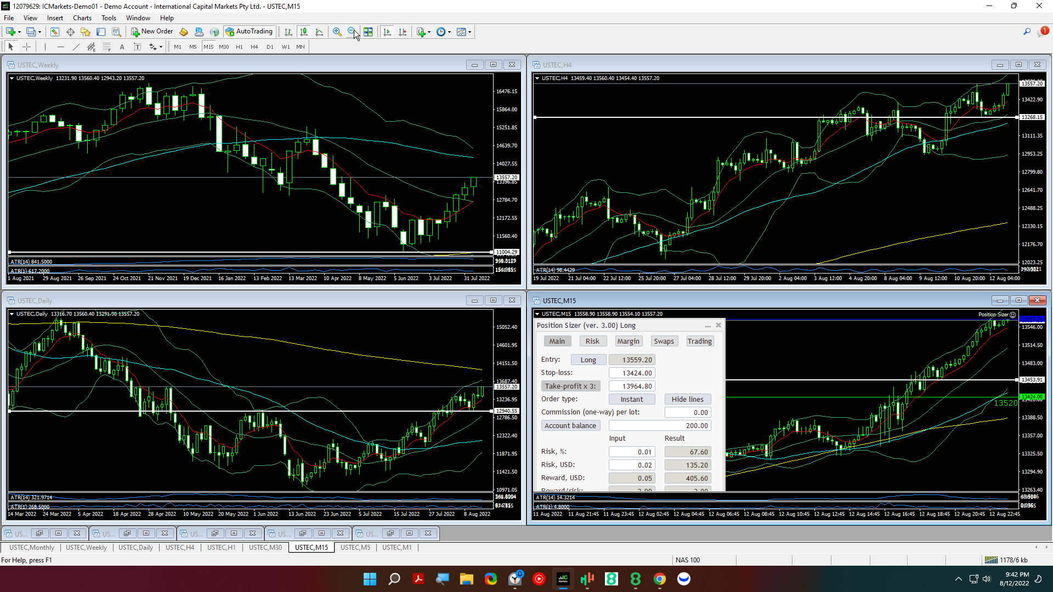Launch MetaEditor from the toolbar icon
The image size is (1053, 592).
pyautogui.click(x=184, y=32)
